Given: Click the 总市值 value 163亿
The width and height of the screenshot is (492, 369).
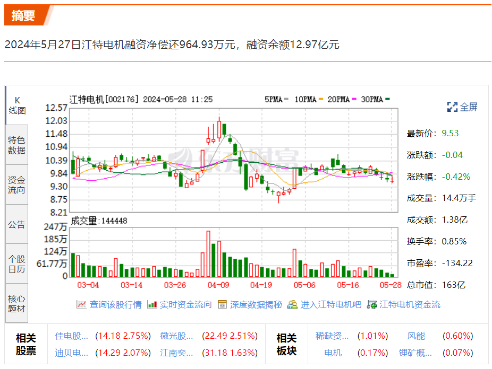Looking at the screenshot, I should (x=454, y=285).
